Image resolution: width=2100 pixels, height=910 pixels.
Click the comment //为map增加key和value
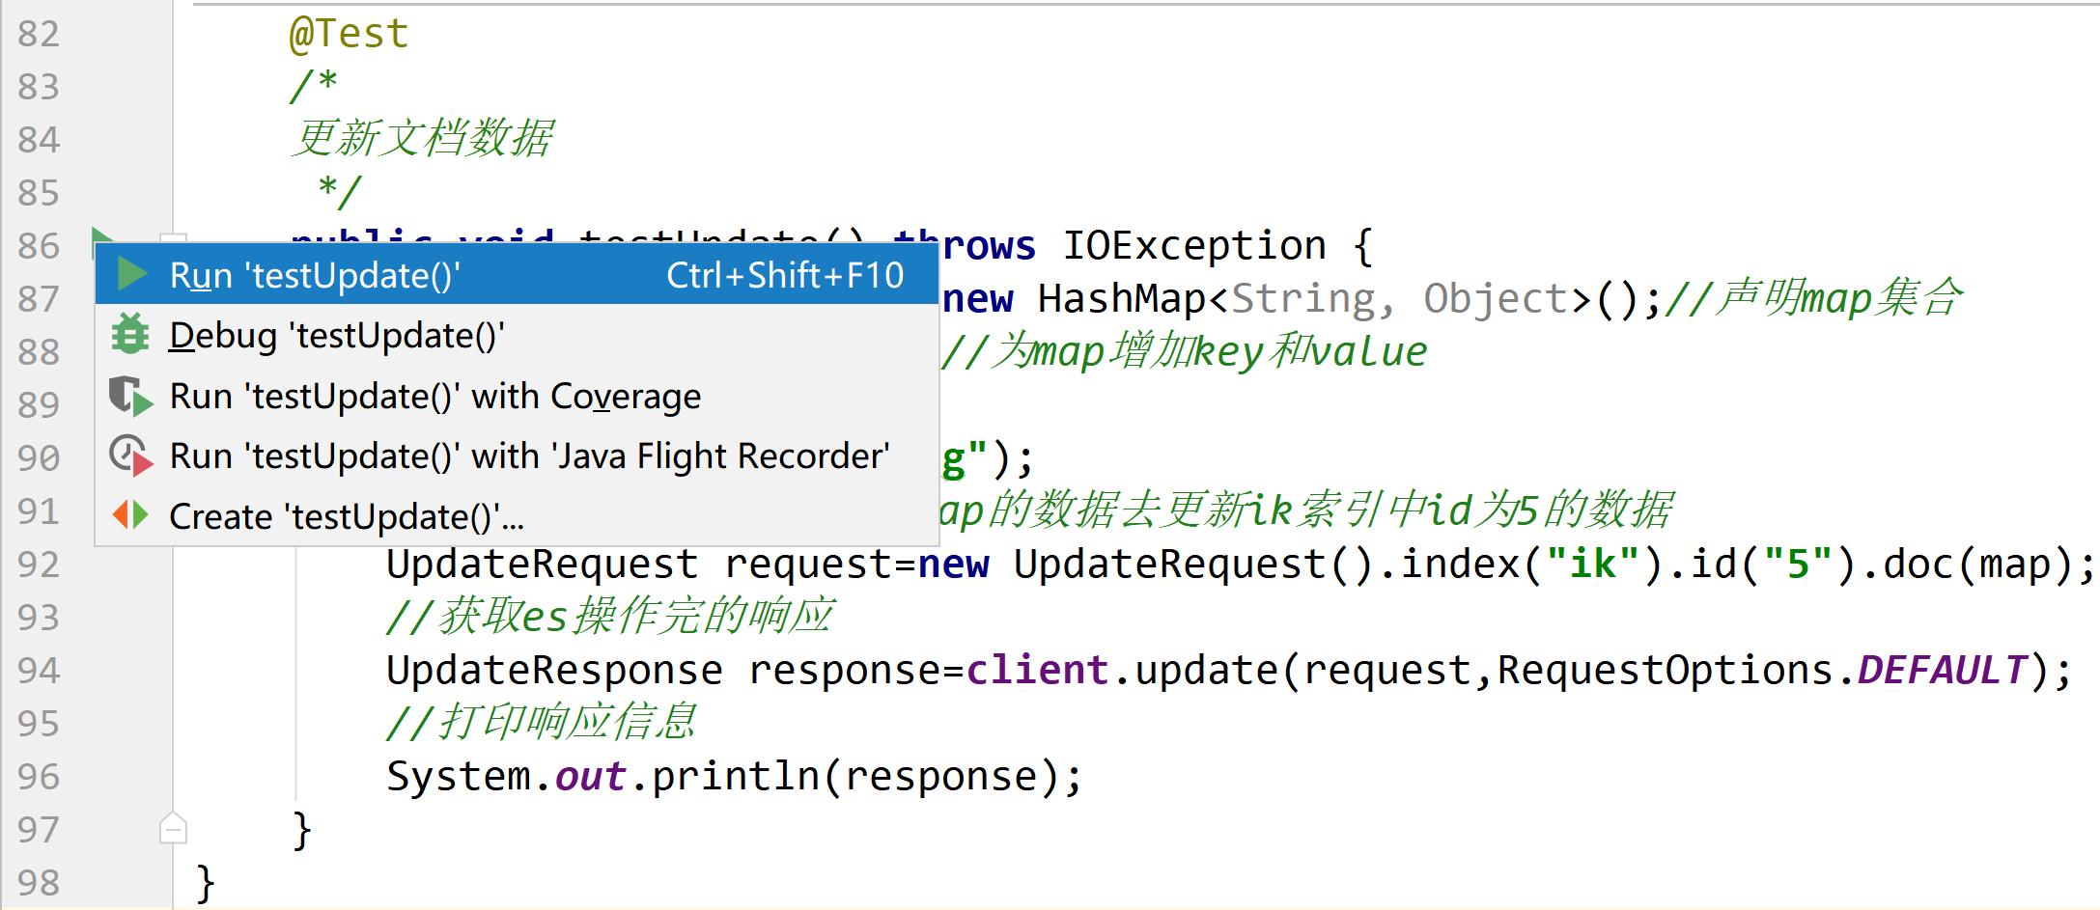(x=1184, y=351)
